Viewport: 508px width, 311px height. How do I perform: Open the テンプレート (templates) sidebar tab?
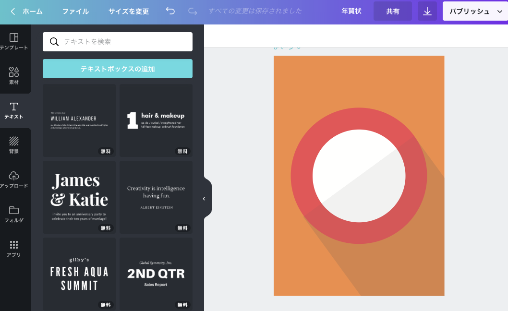pyautogui.click(x=14, y=41)
